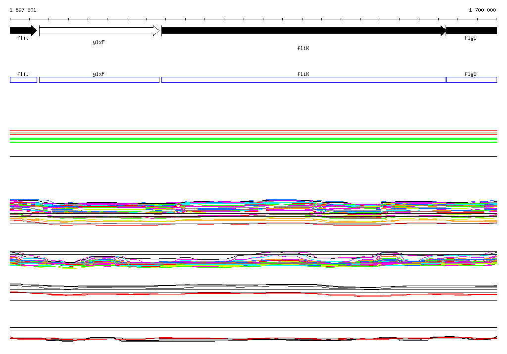507x354 pixels.
Task: Click the flgD label under black bar
Action: click(x=470, y=38)
